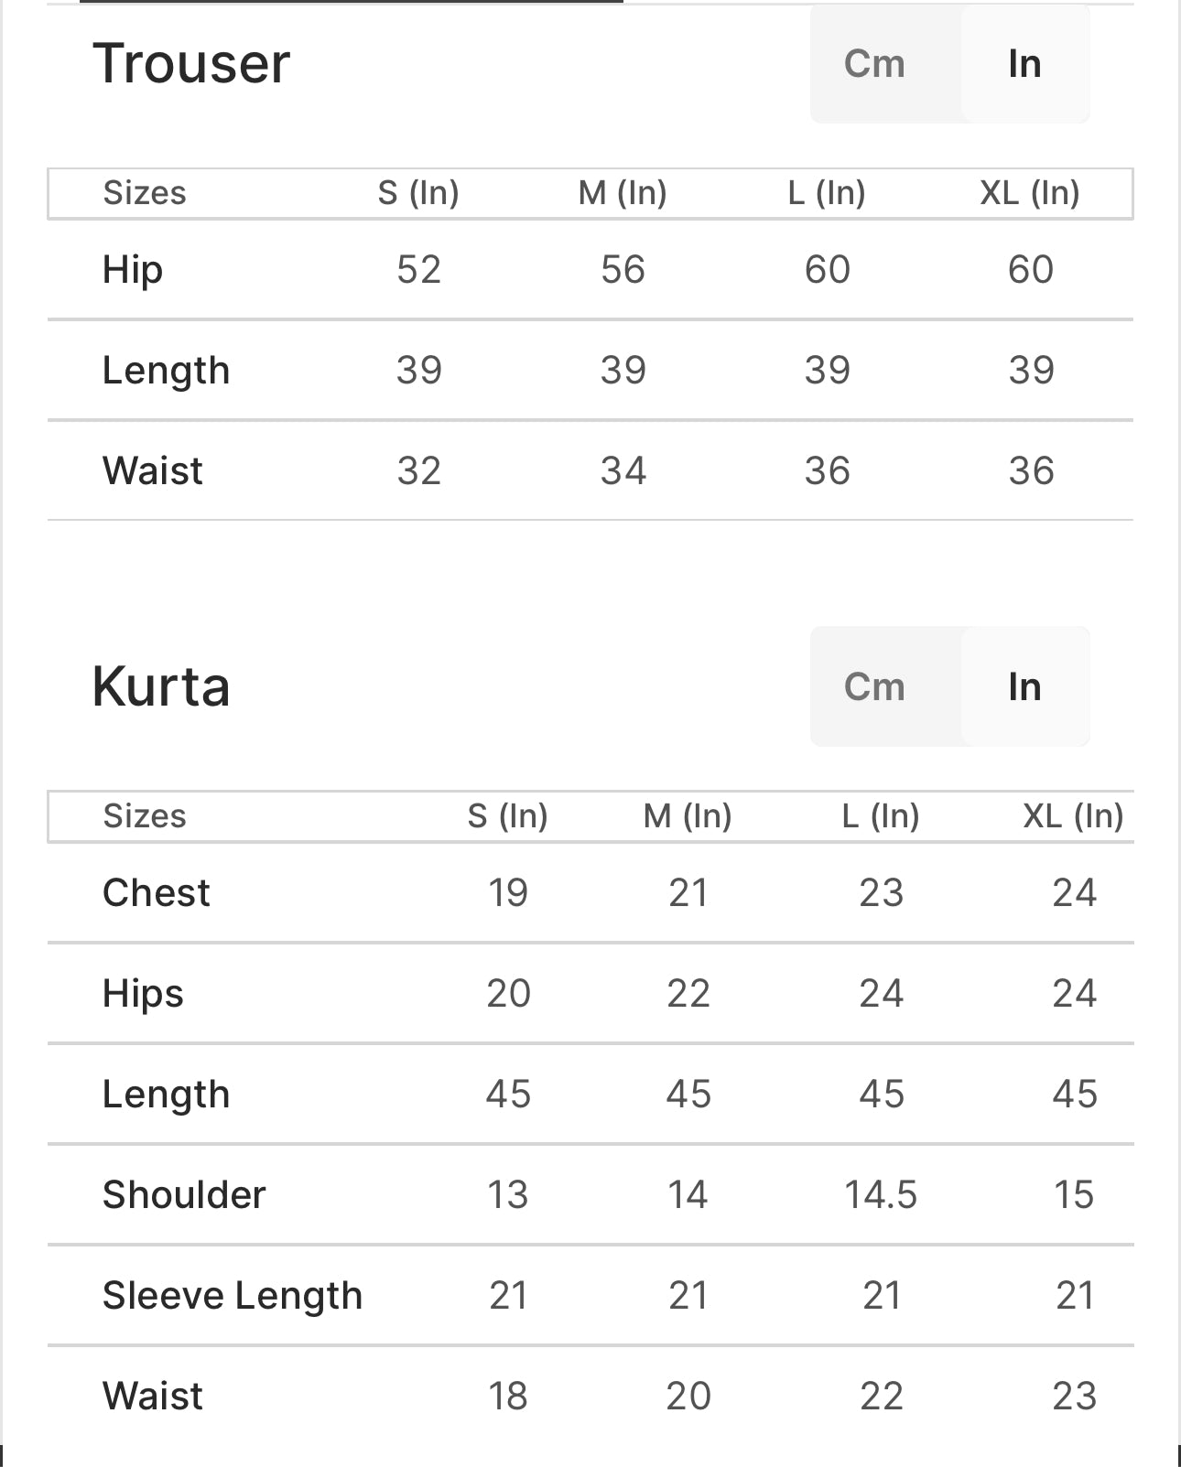The height and width of the screenshot is (1467, 1181).
Task: Switch Trouser measurements to Cm
Action: click(874, 64)
